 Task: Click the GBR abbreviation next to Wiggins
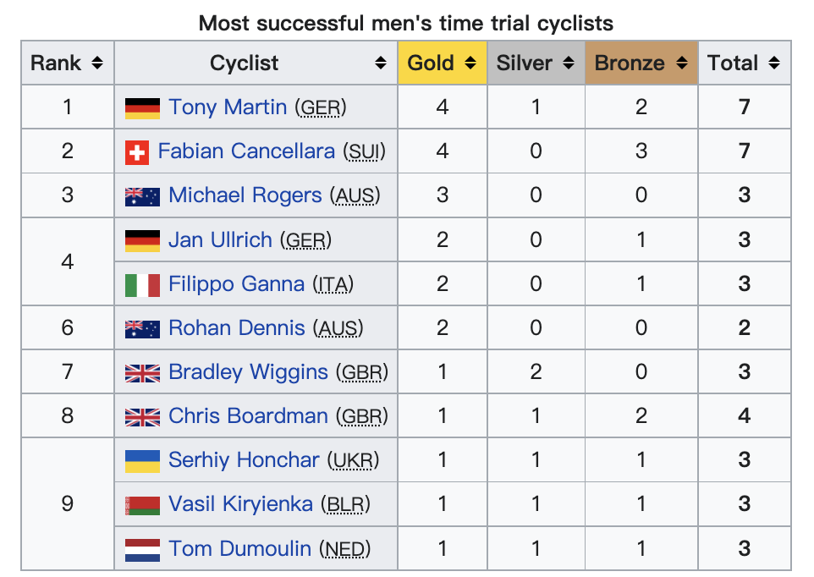(362, 372)
